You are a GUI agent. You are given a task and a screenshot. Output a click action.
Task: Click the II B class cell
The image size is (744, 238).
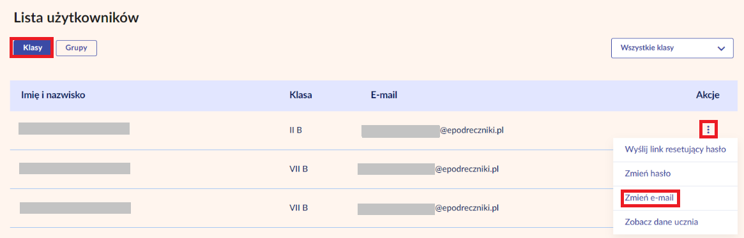click(x=296, y=130)
